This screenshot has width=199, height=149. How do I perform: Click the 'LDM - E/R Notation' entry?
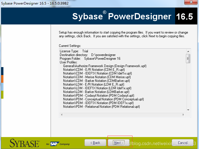[94, 84]
